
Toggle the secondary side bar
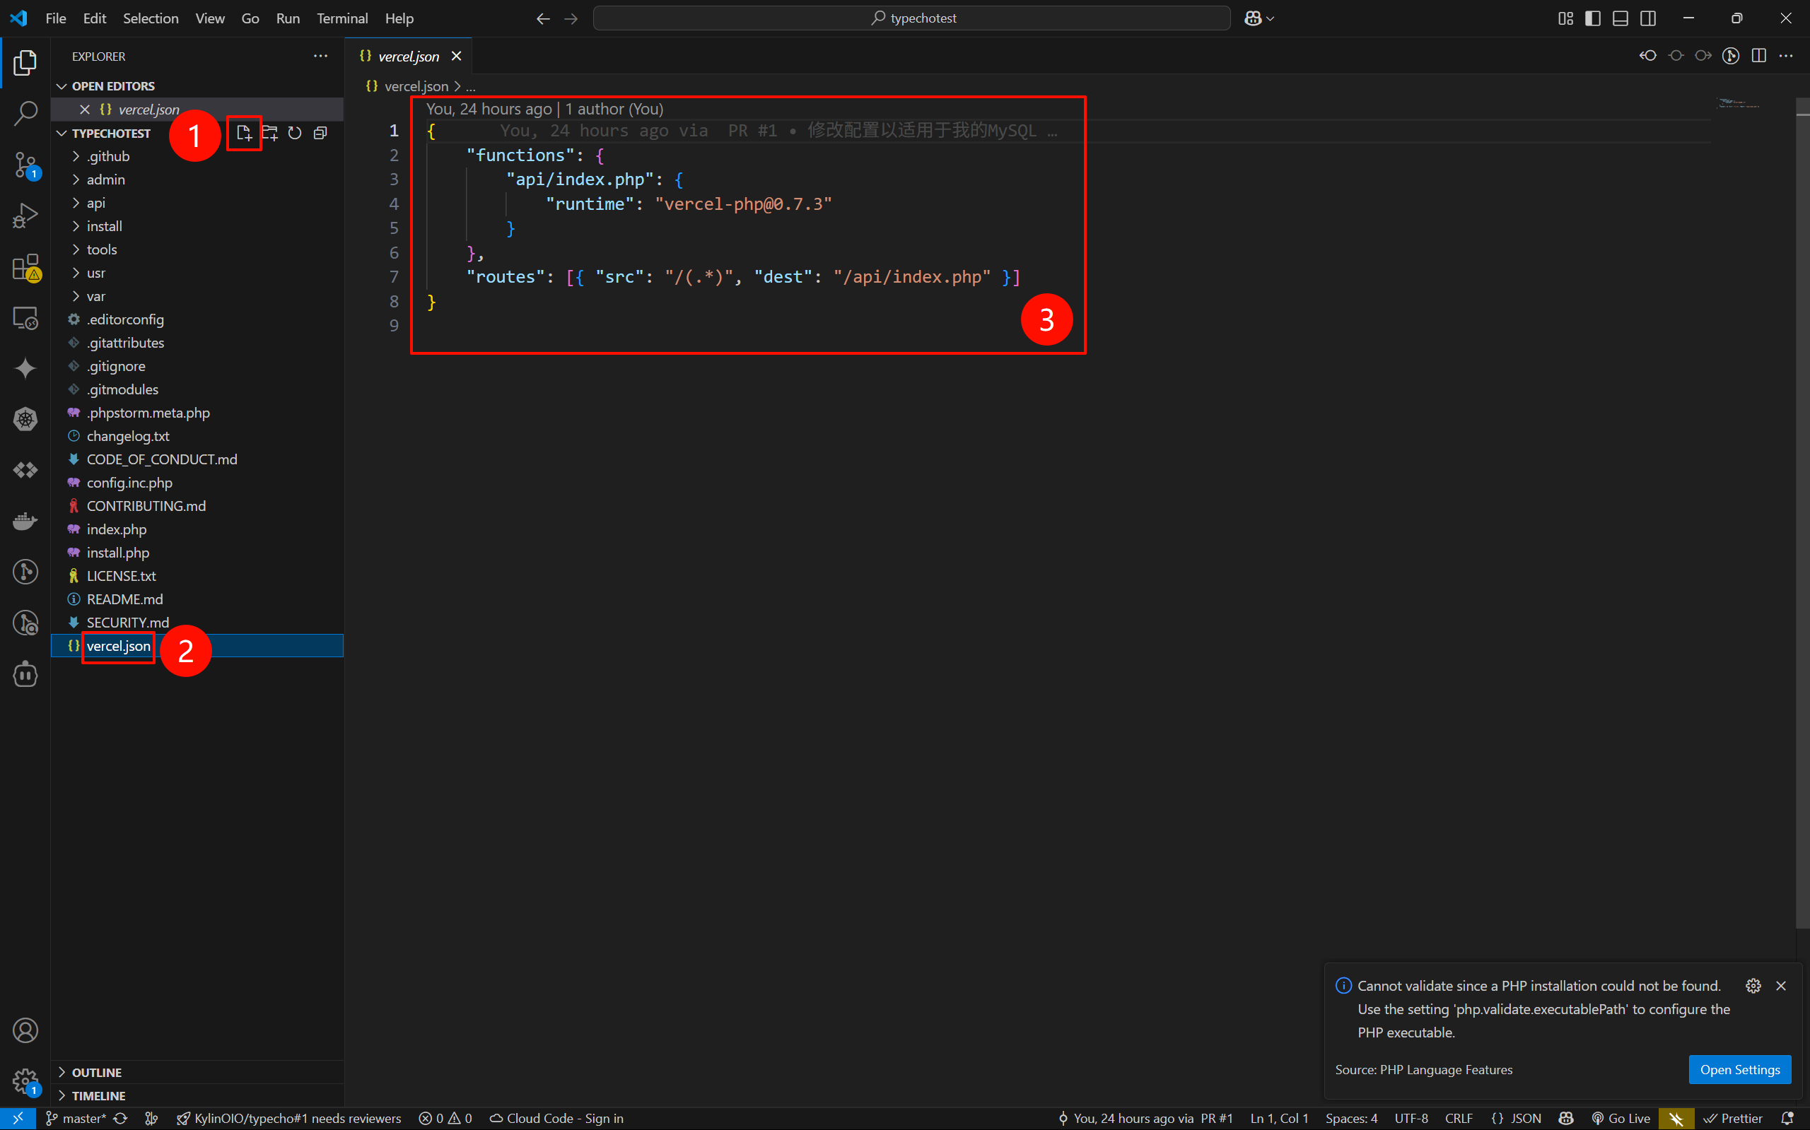(1648, 18)
